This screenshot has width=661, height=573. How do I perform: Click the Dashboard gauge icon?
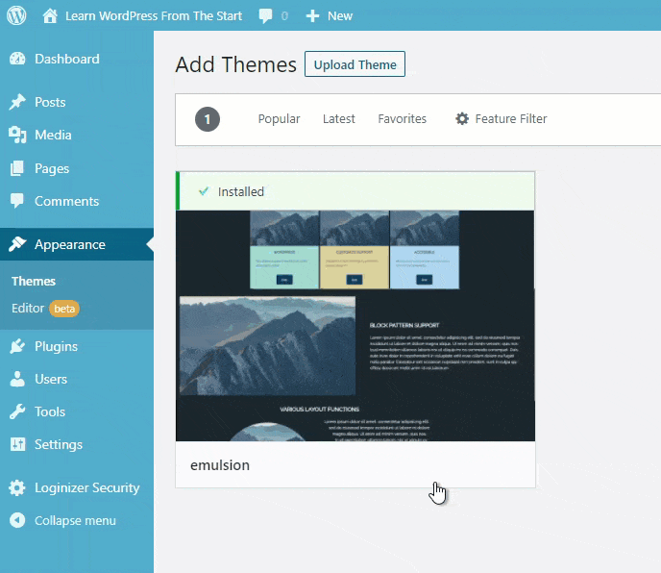(x=17, y=59)
